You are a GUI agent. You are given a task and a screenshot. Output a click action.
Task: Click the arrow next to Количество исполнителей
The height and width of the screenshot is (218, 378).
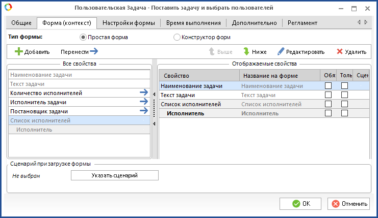pos(144,92)
